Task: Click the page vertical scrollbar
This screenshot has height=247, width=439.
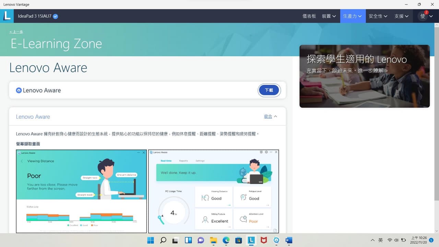Action: (x=436, y=113)
